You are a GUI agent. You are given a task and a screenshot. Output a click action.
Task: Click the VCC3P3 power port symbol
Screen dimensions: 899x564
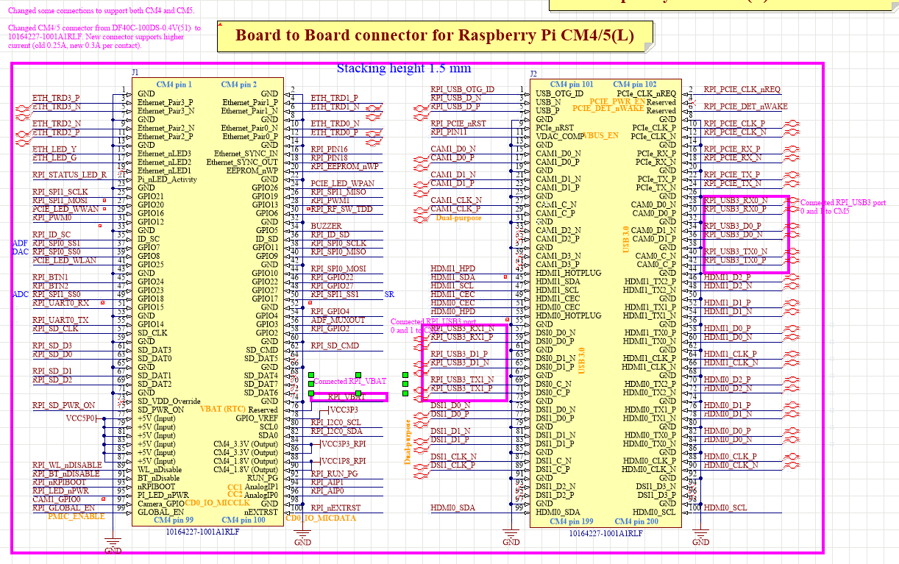(344, 410)
